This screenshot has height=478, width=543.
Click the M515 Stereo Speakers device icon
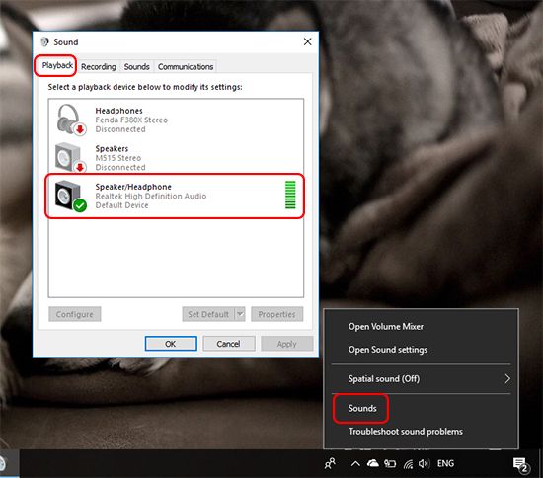[71, 157]
